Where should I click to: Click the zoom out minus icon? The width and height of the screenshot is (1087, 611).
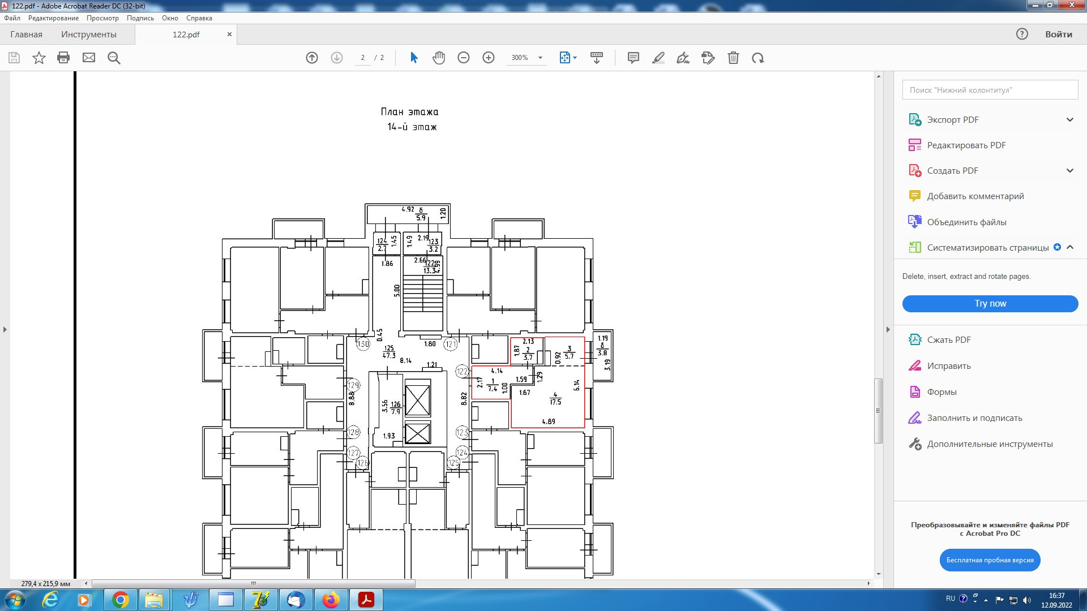pyautogui.click(x=464, y=58)
